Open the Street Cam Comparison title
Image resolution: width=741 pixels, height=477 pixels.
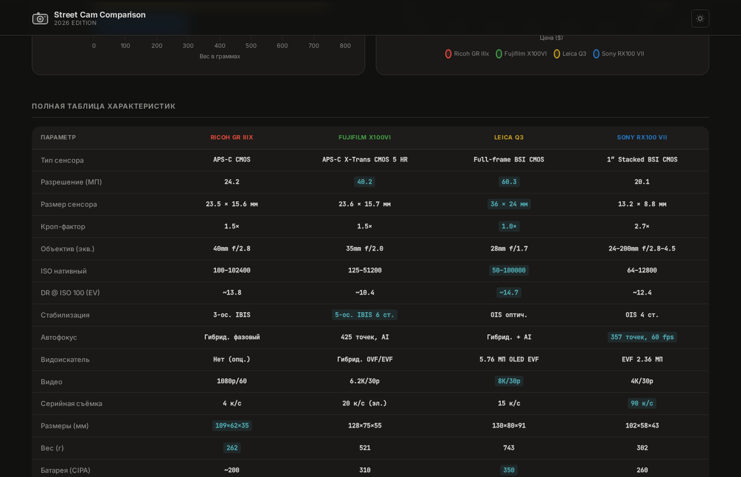tap(100, 14)
